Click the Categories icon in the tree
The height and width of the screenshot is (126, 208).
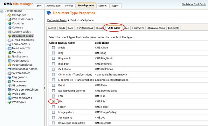(10, 15)
